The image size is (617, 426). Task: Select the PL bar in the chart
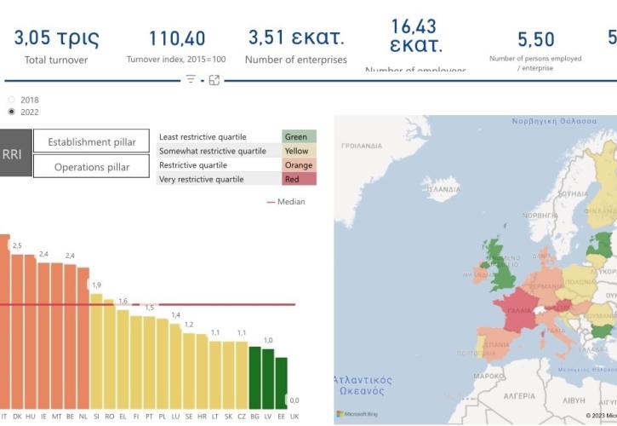coord(163,364)
